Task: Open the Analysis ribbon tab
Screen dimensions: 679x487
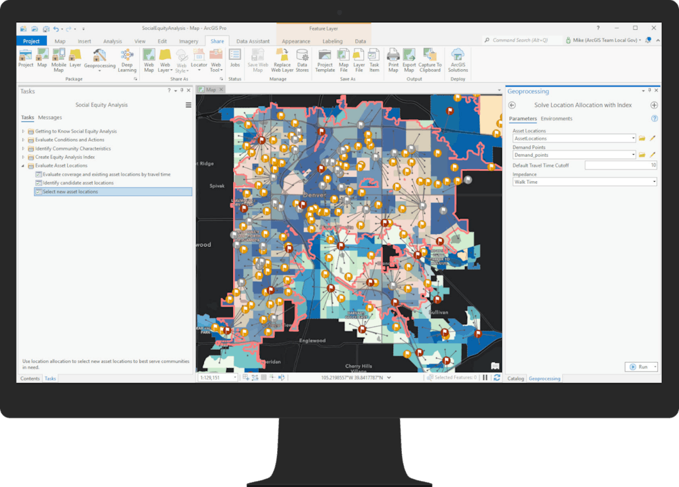Action: tap(113, 41)
